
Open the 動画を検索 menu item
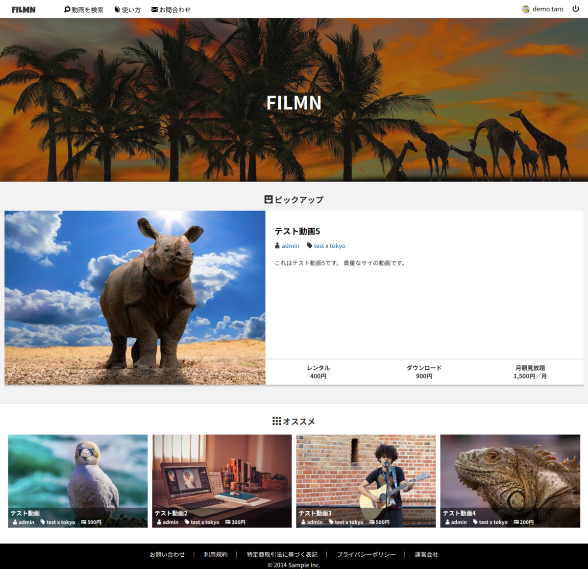(x=84, y=9)
